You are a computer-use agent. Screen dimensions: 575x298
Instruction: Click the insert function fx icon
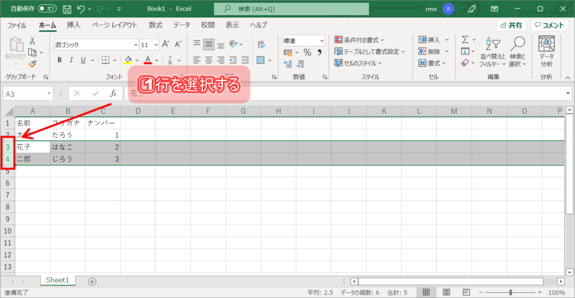tap(113, 94)
